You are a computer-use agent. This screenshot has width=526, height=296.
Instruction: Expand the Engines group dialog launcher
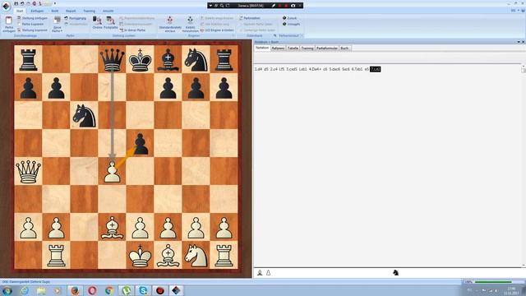pyautogui.click(x=233, y=35)
